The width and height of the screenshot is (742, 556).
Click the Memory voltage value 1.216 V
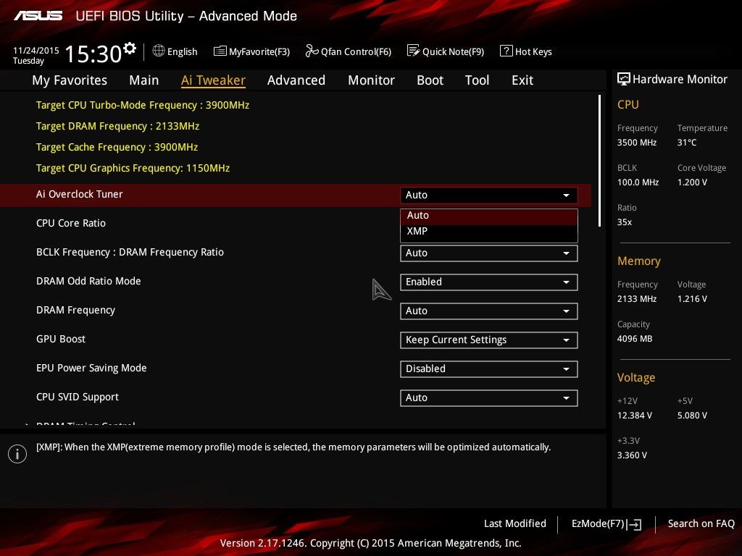(692, 299)
